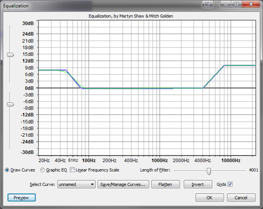The width and height of the screenshot is (263, 209).
Task: Switch to Graphic EQ mode
Action: (43, 170)
